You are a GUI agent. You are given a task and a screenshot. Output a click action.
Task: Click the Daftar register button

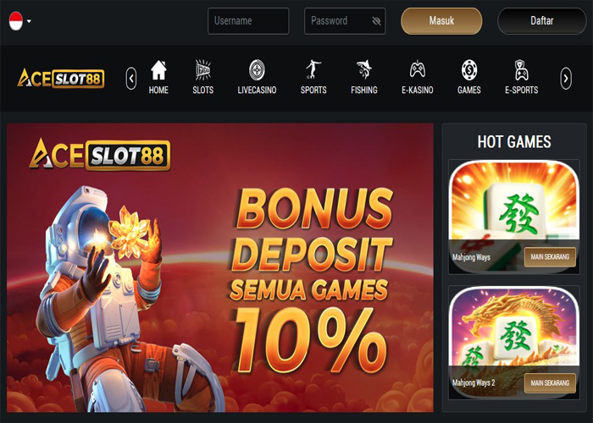point(542,21)
